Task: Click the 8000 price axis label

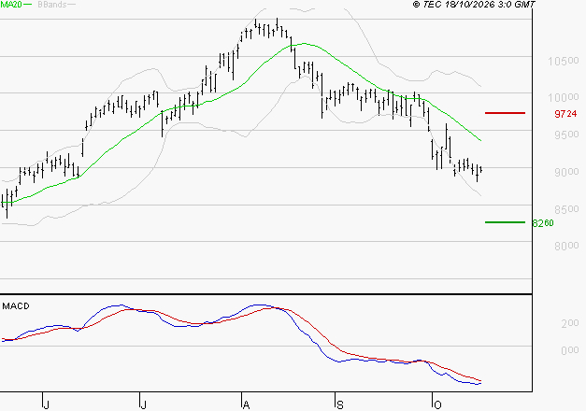Action: pyautogui.click(x=566, y=246)
